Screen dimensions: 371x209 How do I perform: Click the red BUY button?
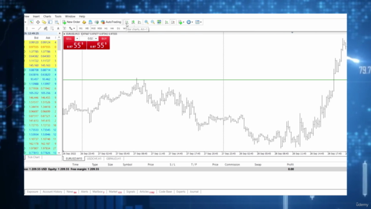[104, 39]
